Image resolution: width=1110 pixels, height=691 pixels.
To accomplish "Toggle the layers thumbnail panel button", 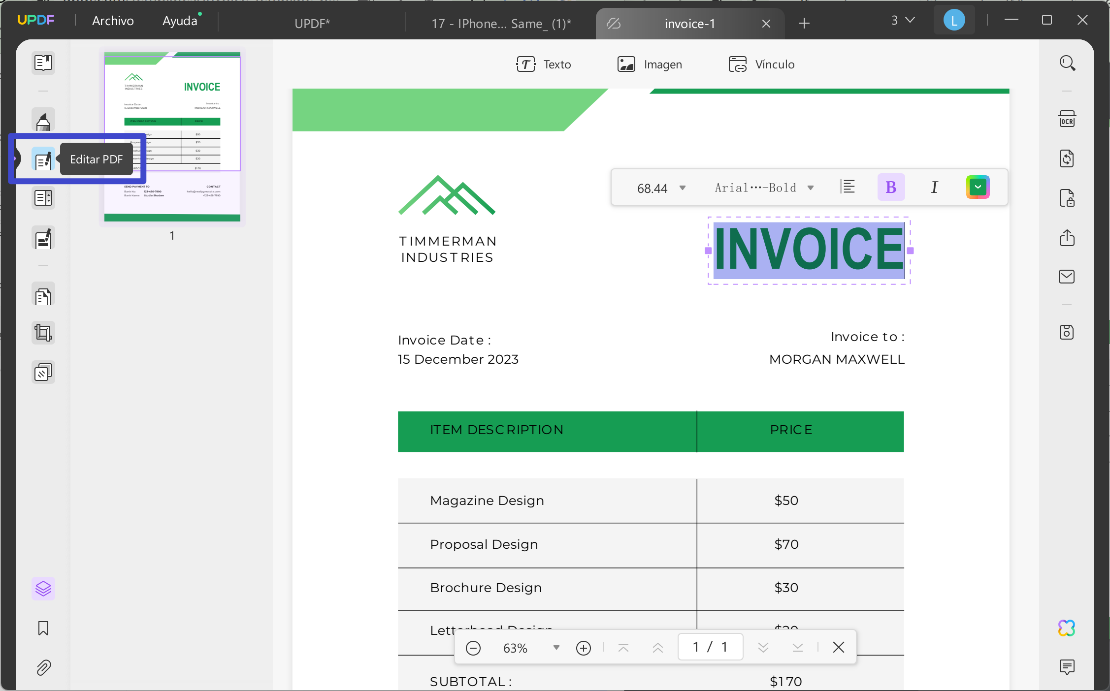I will [43, 589].
